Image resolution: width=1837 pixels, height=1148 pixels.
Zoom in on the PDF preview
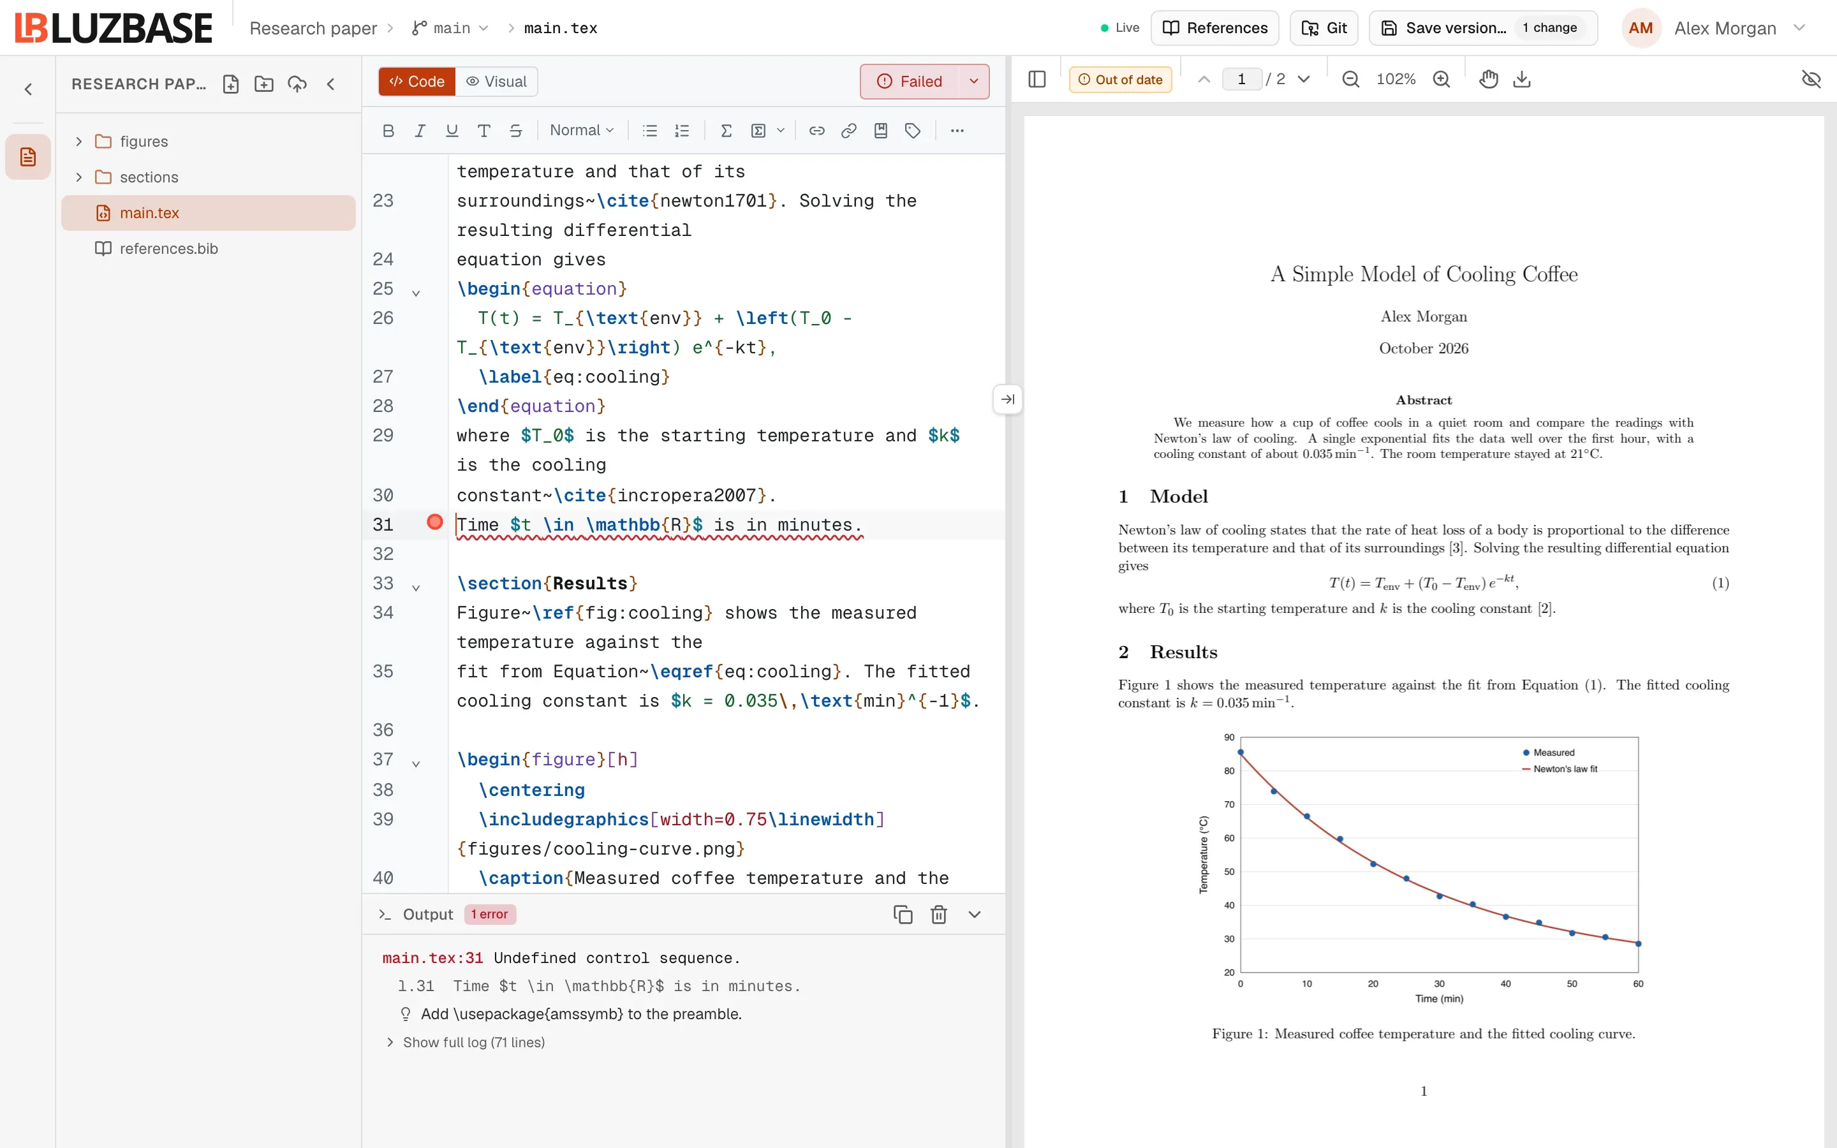point(1442,79)
